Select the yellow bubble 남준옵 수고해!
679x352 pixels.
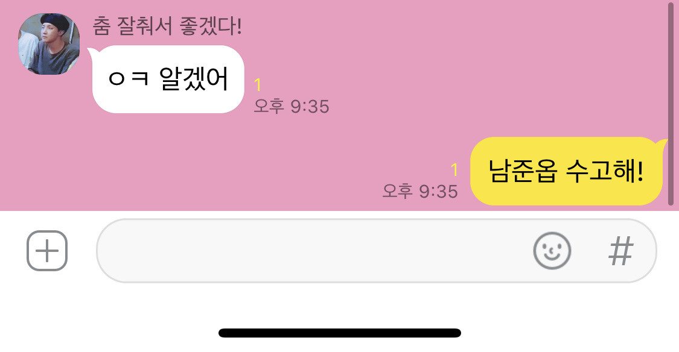(567, 171)
